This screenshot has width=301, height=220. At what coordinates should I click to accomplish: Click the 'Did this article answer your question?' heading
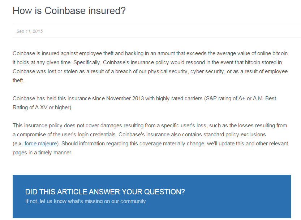click(105, 192)
